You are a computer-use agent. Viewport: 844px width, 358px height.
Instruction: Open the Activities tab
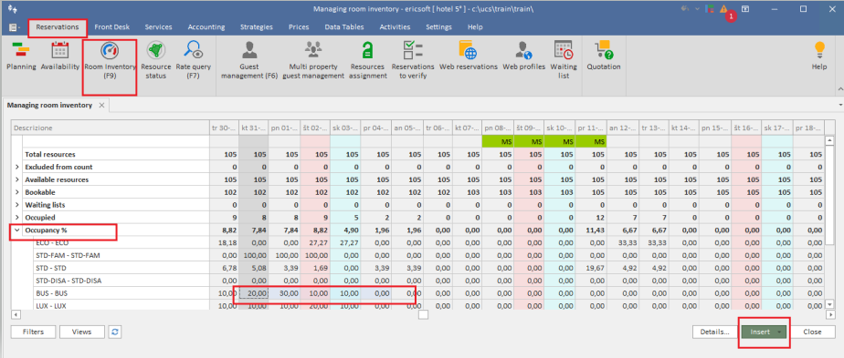[395, 26]
